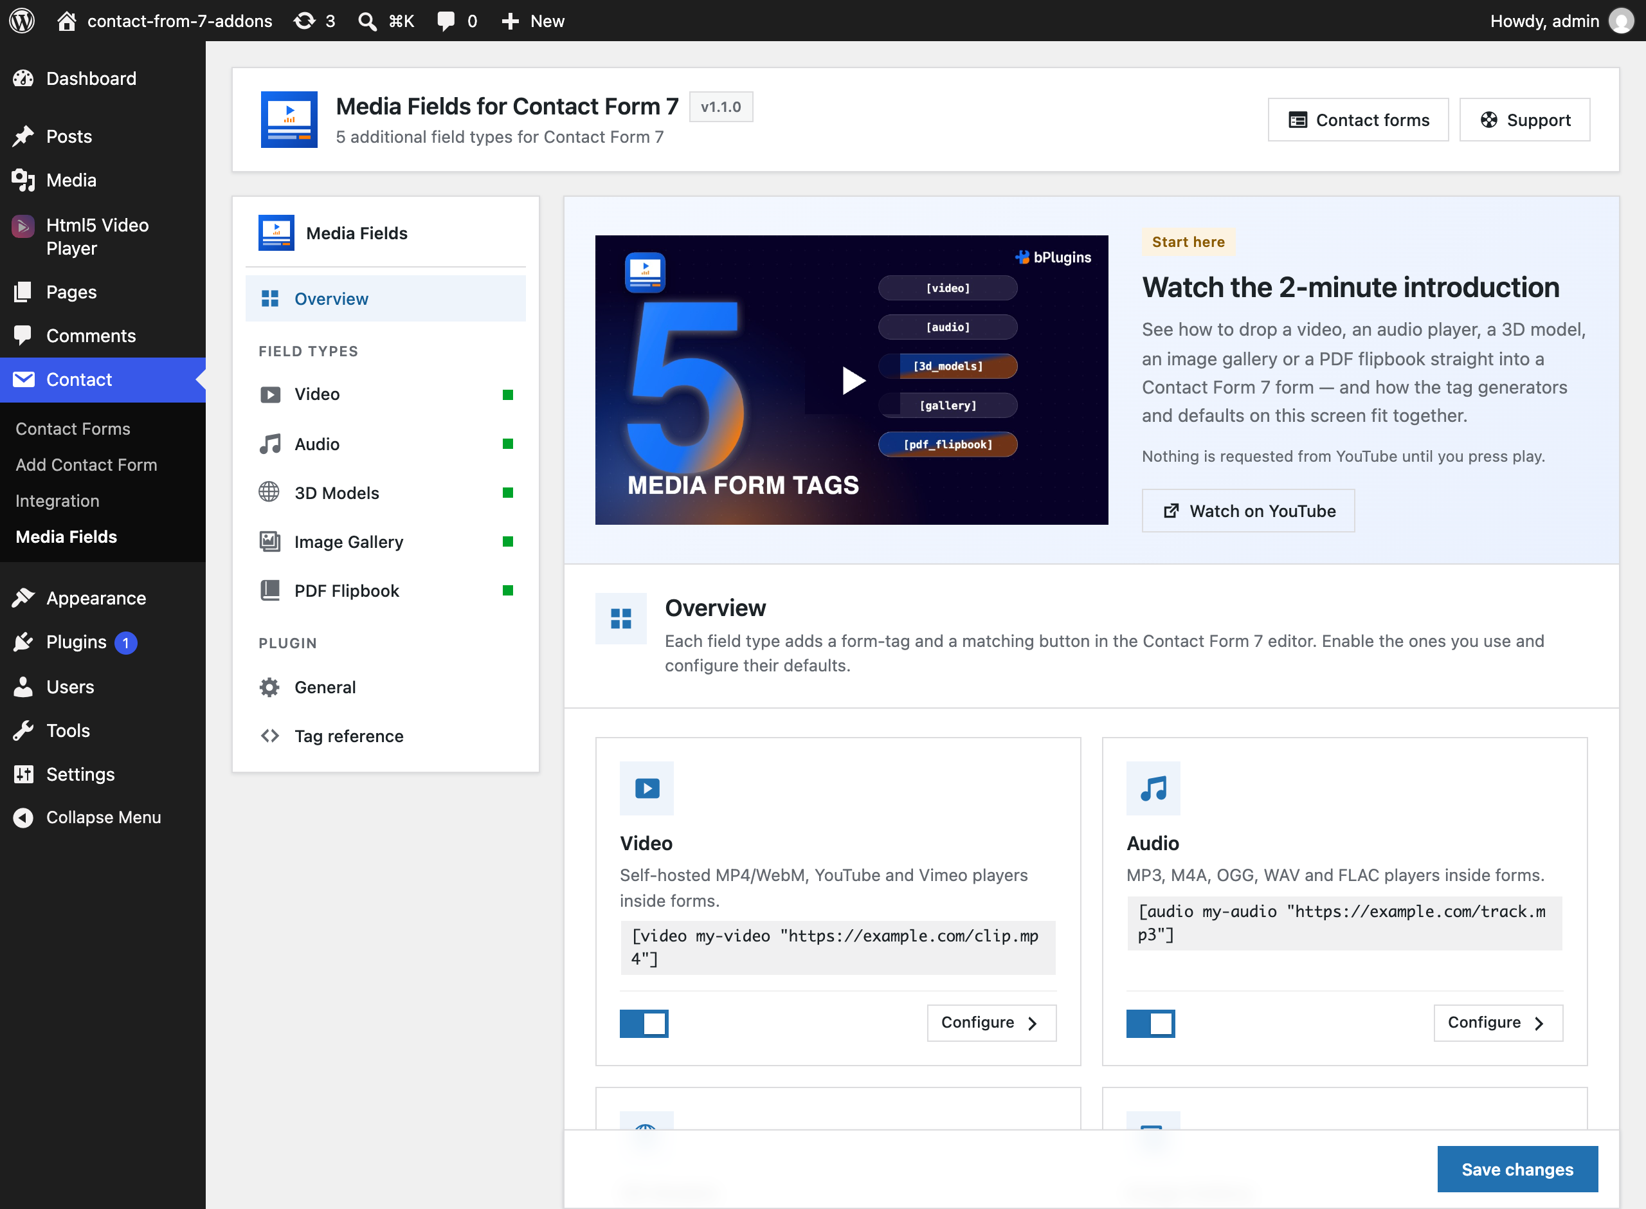This screenshot has width=1646, height=1209.
Task: Click the audio shortcode example text
Action: [1344, 923]
